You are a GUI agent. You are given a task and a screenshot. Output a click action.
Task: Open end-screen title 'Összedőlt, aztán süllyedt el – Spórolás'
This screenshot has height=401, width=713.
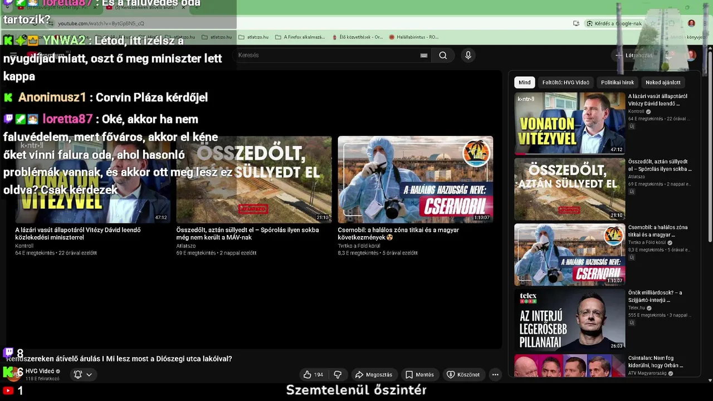pyautogui.click(x=247, y=233)
